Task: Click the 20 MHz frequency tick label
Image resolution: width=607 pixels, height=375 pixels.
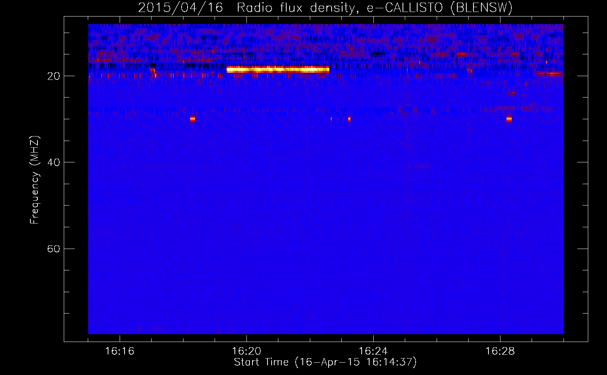Action: coord(54,76)
